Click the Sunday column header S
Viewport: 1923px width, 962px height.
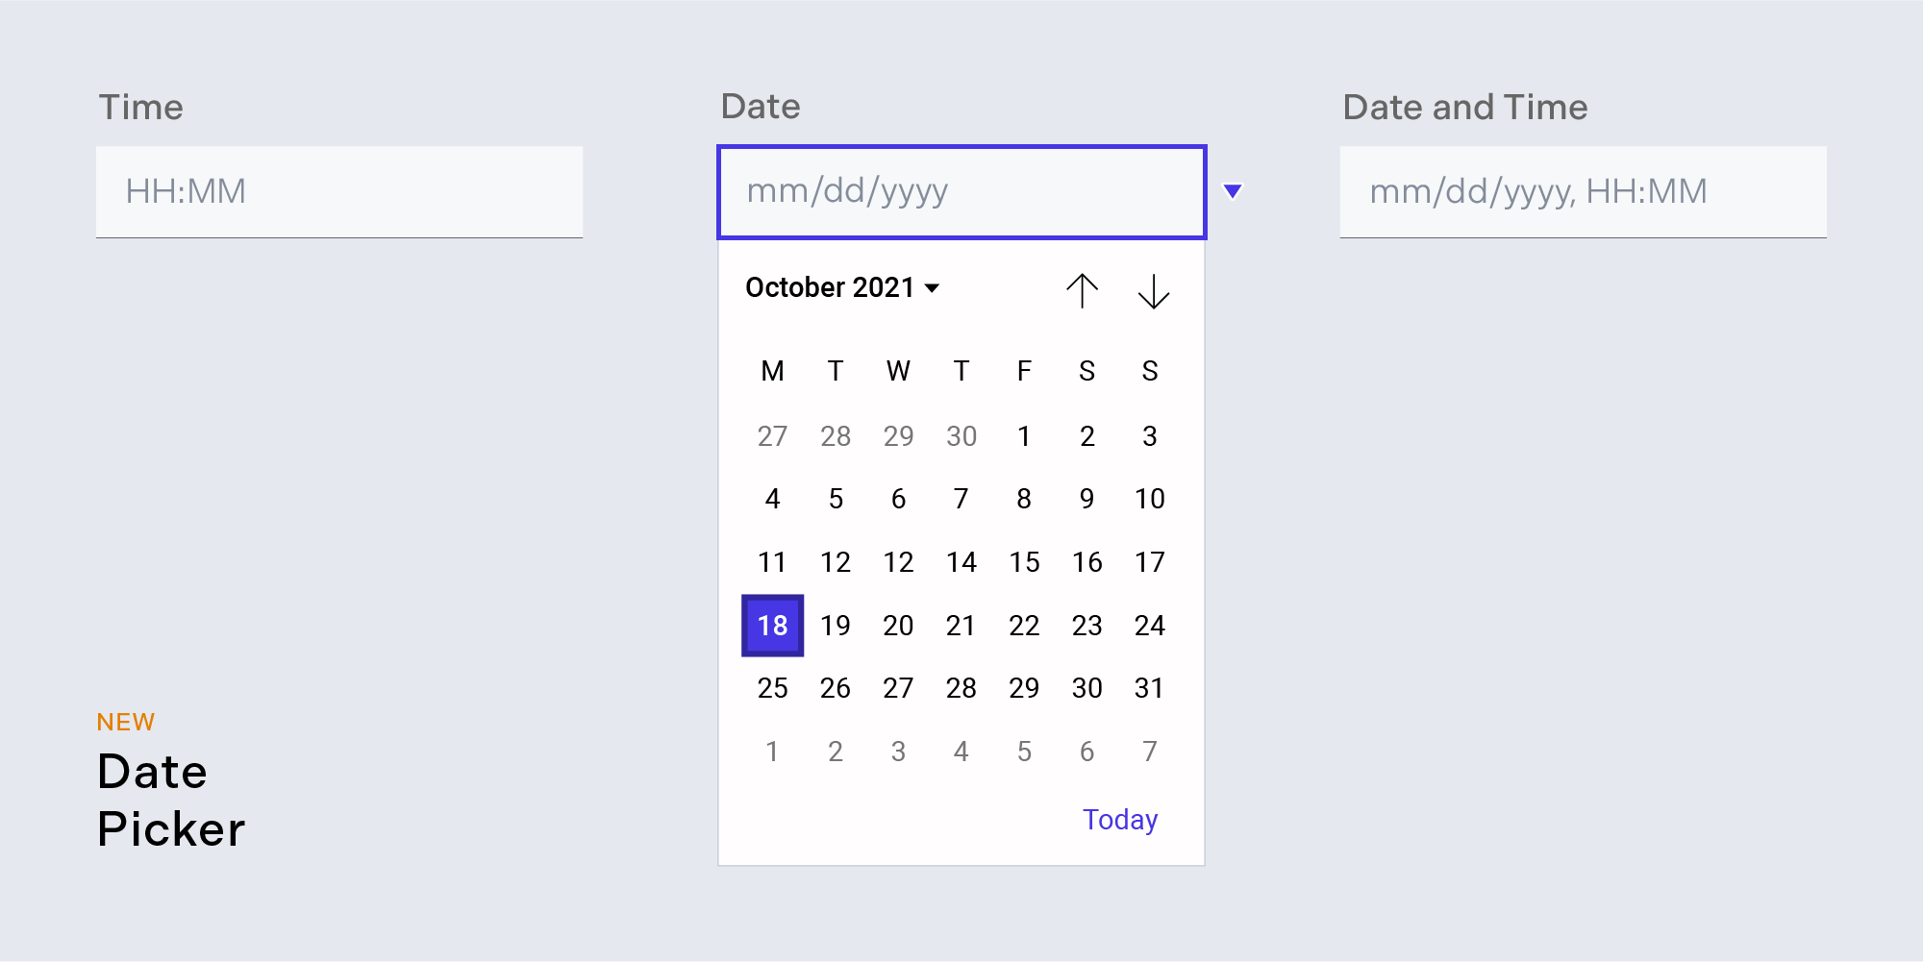pos(1149,371)
